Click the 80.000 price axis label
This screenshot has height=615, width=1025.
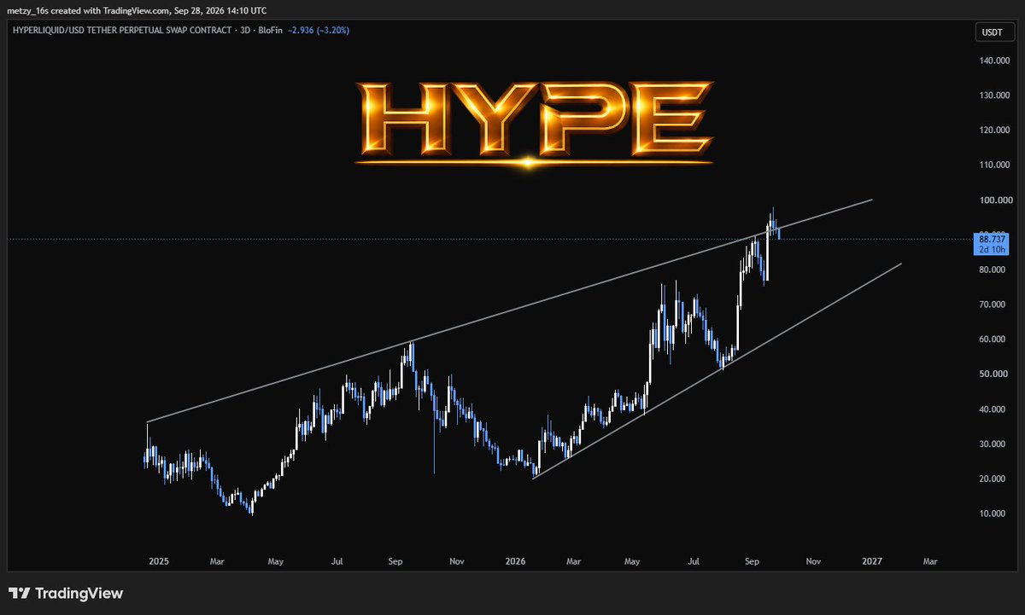tap(991, 270)
